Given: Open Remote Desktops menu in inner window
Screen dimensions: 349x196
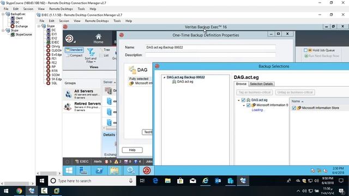Looking at the screenshot, I should point(97,21).
